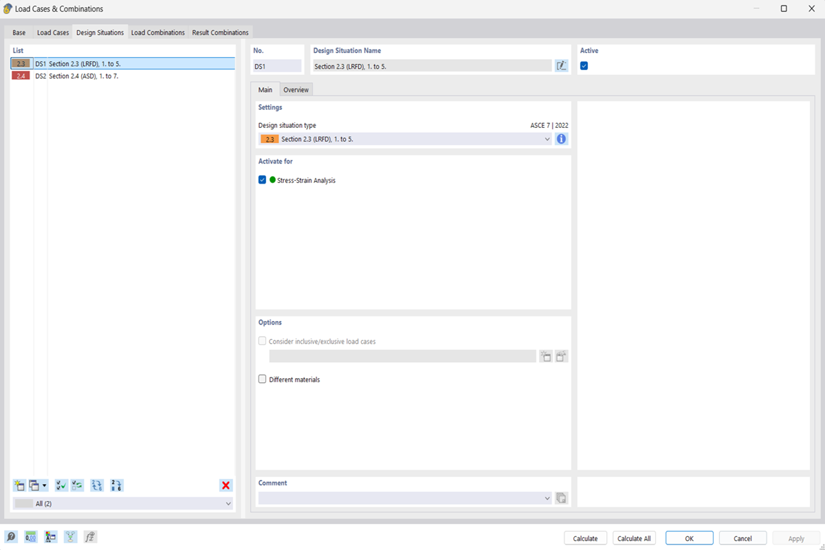Viewport: 825px width, 550px height.
Task: Click the color and display settings icon
Action: [51, 537]
